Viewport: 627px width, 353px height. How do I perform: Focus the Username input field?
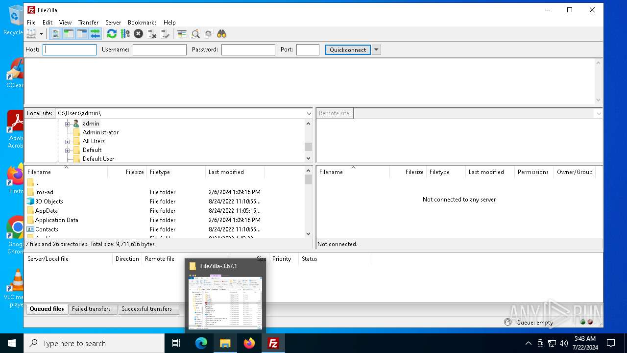point(160,50)
